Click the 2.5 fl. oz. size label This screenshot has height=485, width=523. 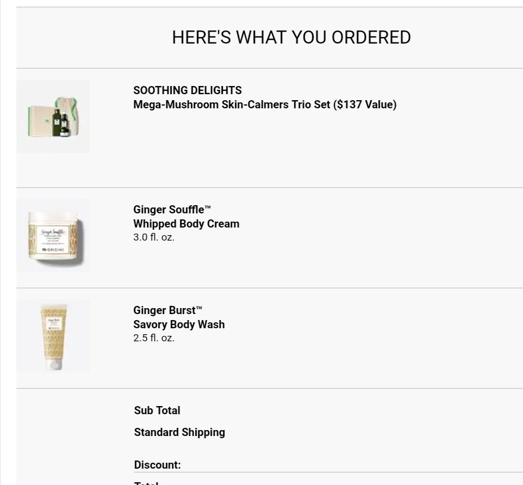pyautogui.click(x=154, y=337)
